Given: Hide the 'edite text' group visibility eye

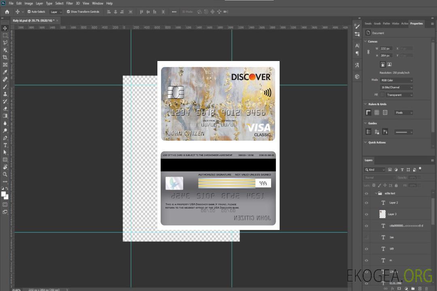Looking at the screenshot, I should point(367,194).
